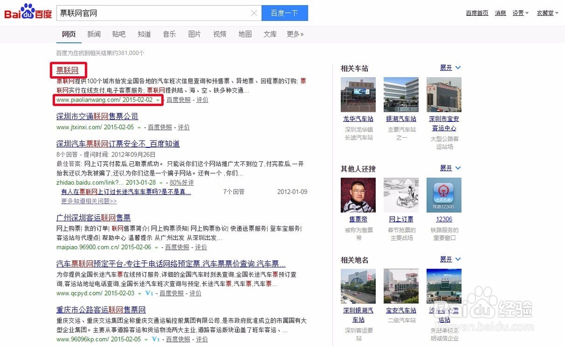The height and width of the screenshot is (346, 565).
Task: Expand the arrow next to www.jtxinxi.com date
Action: coord(139,128)
